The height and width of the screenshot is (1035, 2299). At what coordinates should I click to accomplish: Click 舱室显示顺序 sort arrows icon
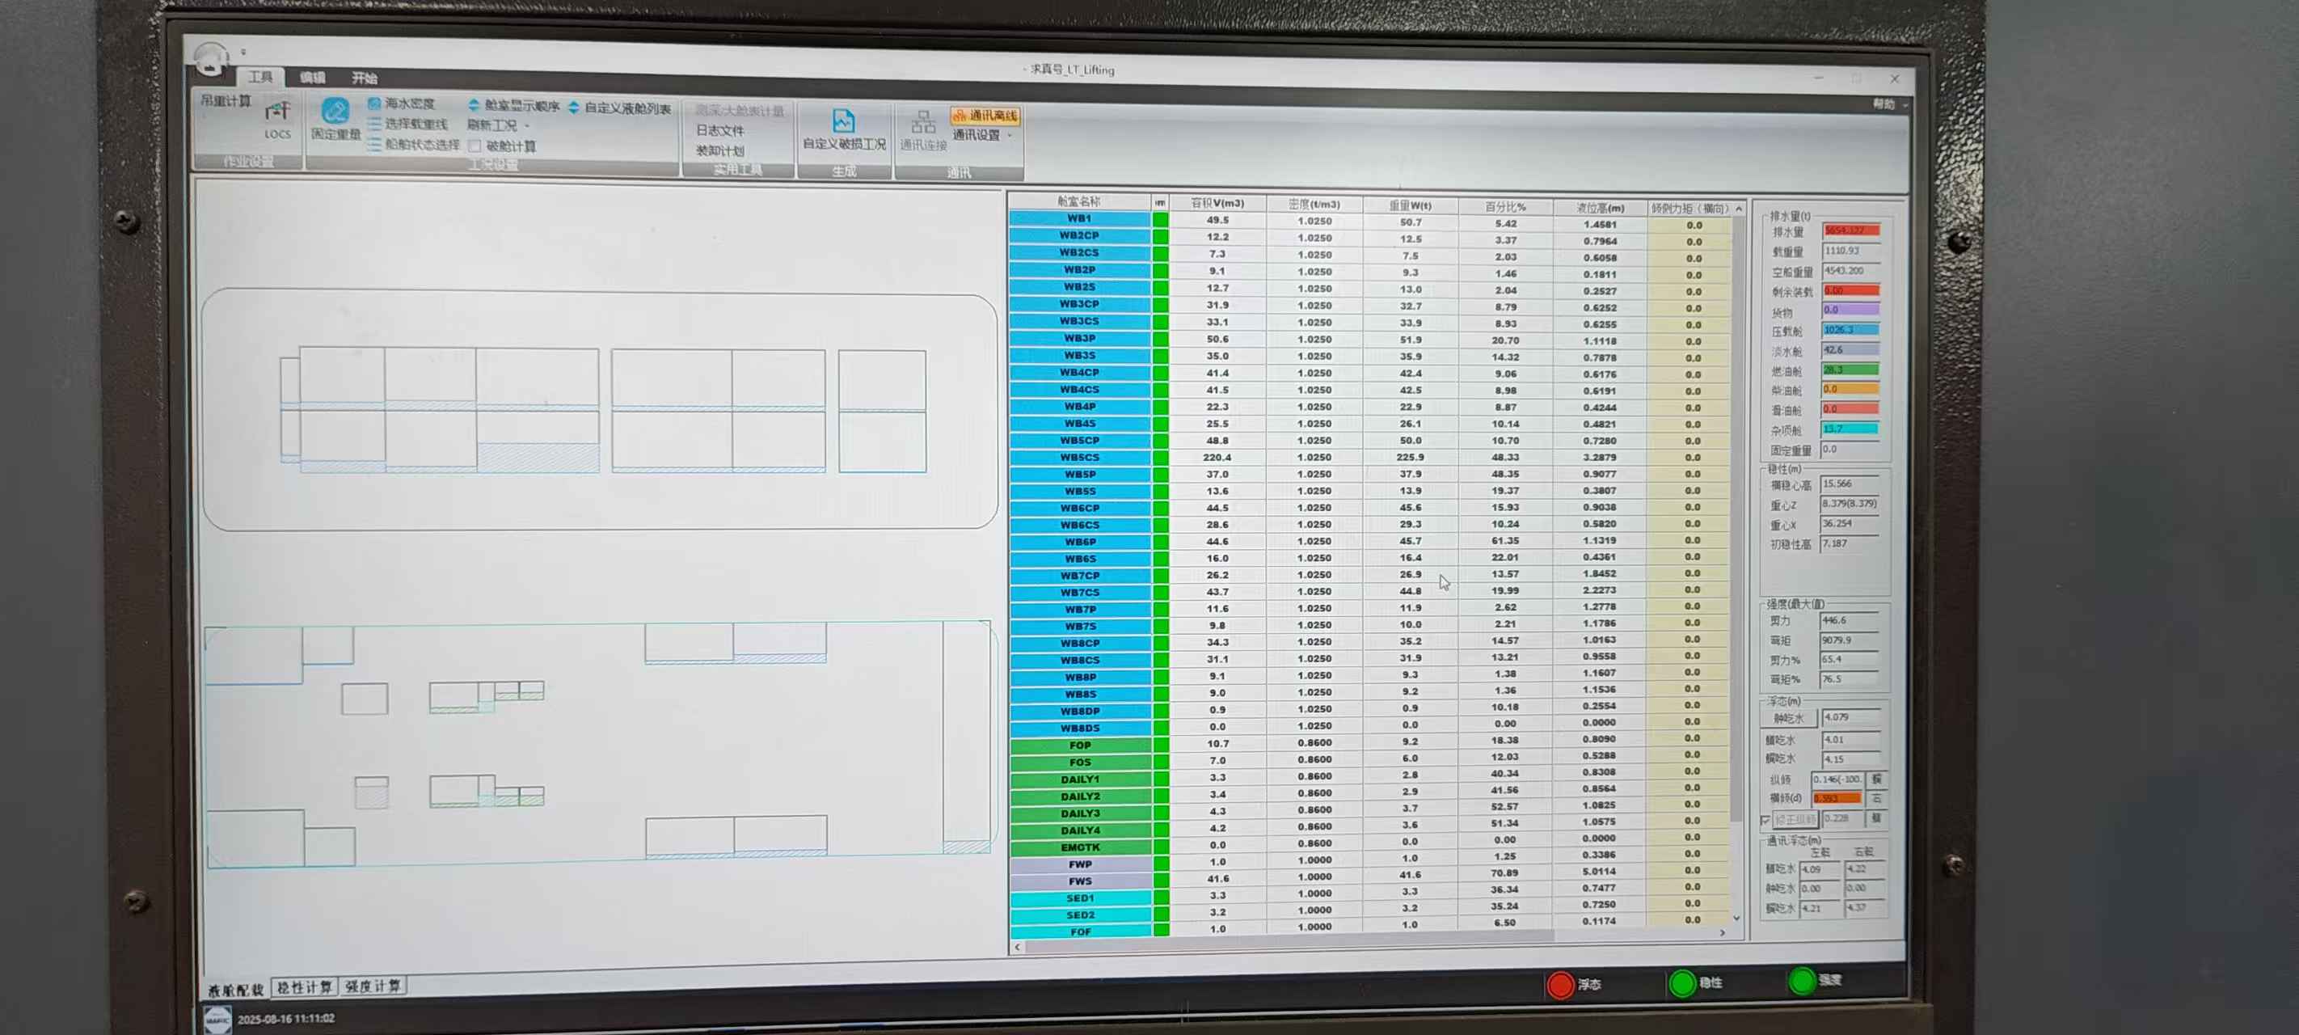point(474,106)
